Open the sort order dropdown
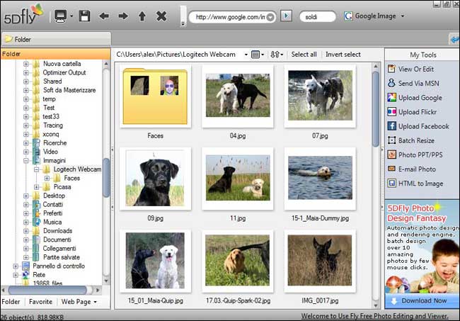The height and width of the screenshot is (321, 460). pyautogui.click(x=277, y=55)
